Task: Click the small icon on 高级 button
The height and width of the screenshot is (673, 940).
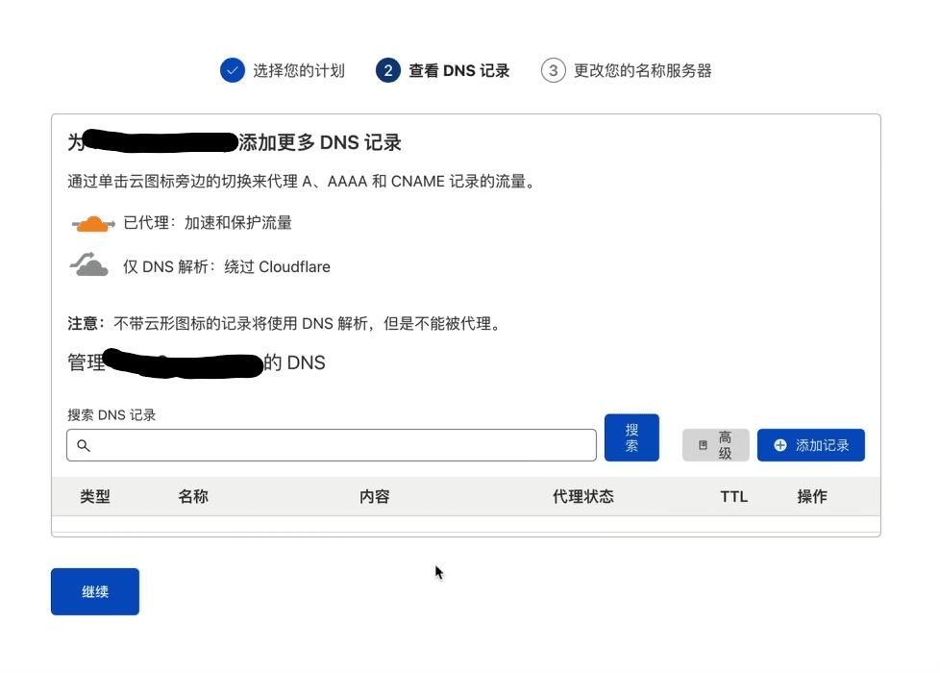Action: pos(704,445)
